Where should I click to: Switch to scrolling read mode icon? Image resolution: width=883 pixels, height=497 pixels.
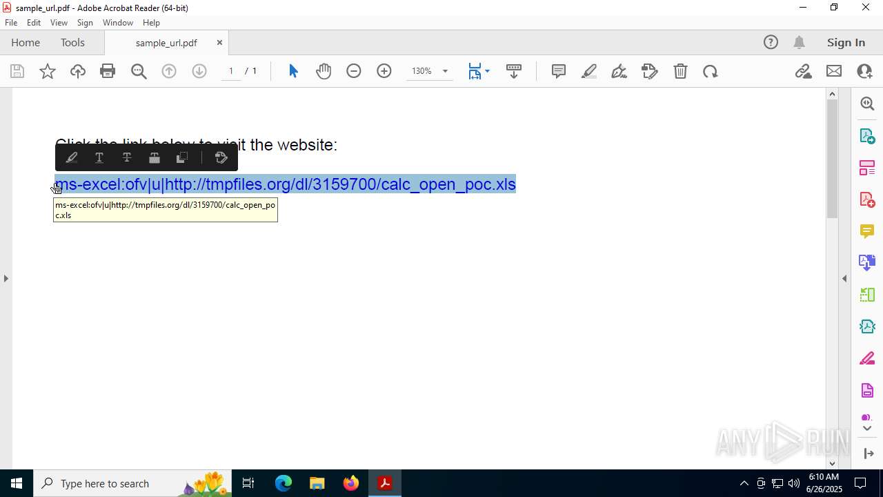513,71
